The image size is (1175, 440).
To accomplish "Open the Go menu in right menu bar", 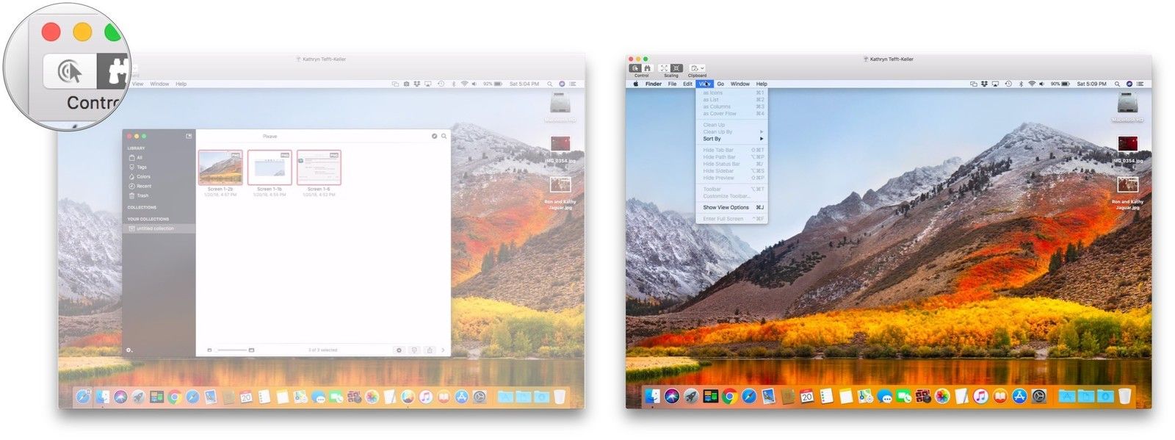I will click(720, 84).
